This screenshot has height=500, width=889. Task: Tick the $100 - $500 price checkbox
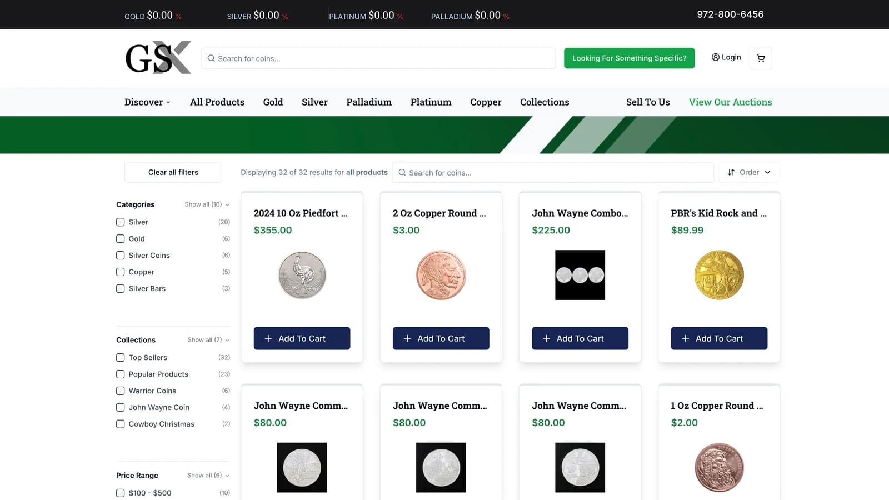point(120,493)
